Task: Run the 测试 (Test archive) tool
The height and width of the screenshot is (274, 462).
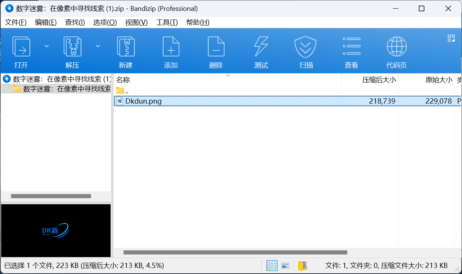Action: pyautogui.click(x=261, y=47)
